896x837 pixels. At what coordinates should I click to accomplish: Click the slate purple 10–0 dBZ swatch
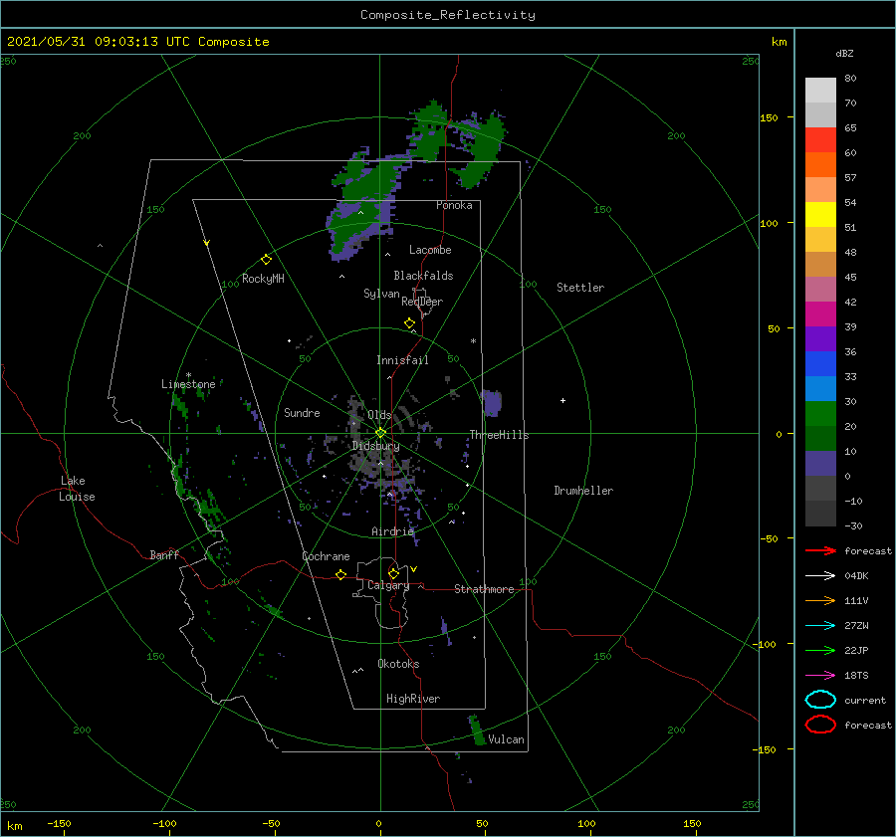[x=820, y=464]
